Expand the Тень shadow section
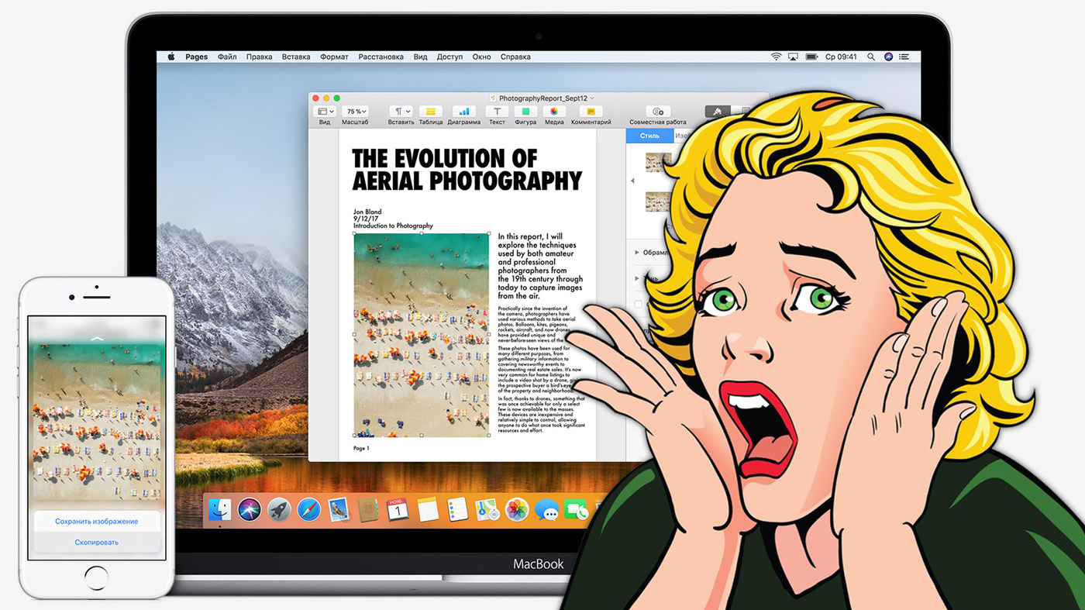 (x=637, y=278)
